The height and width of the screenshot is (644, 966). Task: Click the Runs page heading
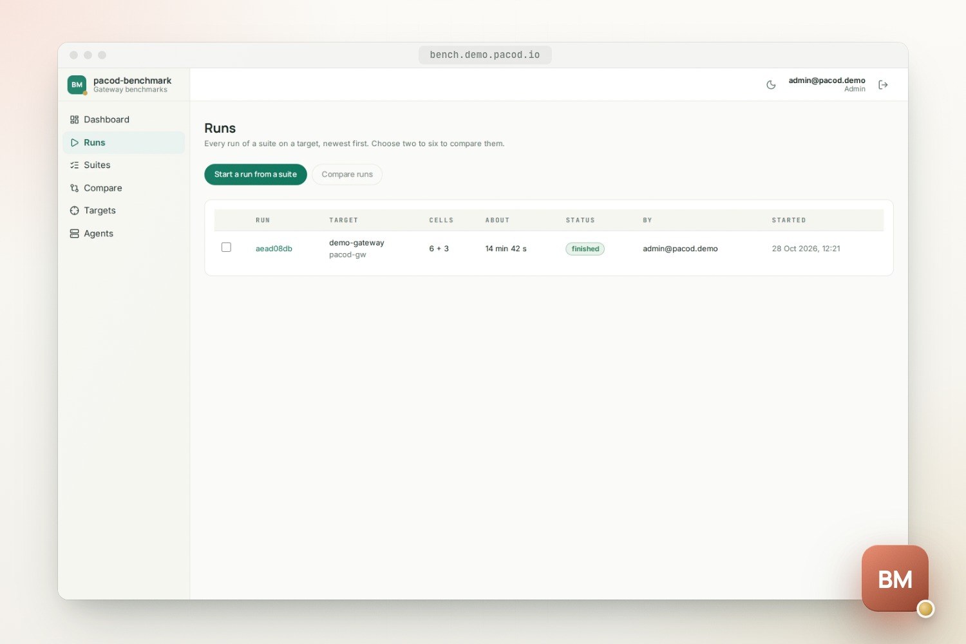pyautogui.click(x=220, y=128)
